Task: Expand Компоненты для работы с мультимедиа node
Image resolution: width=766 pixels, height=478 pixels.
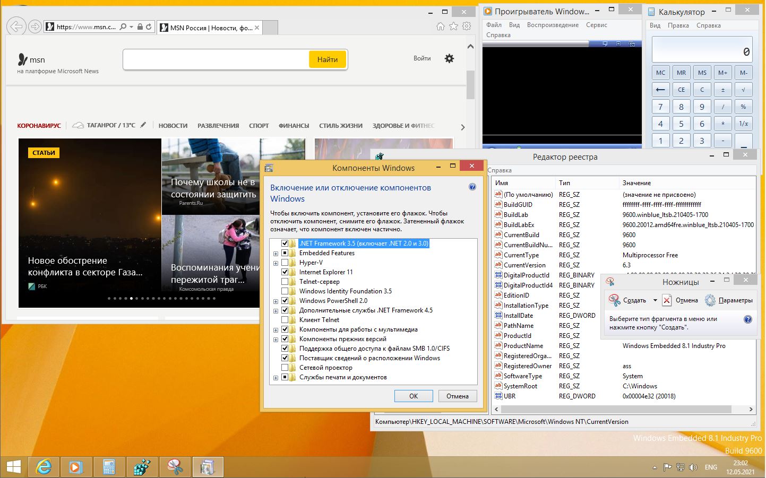Action: click(276, 329)
